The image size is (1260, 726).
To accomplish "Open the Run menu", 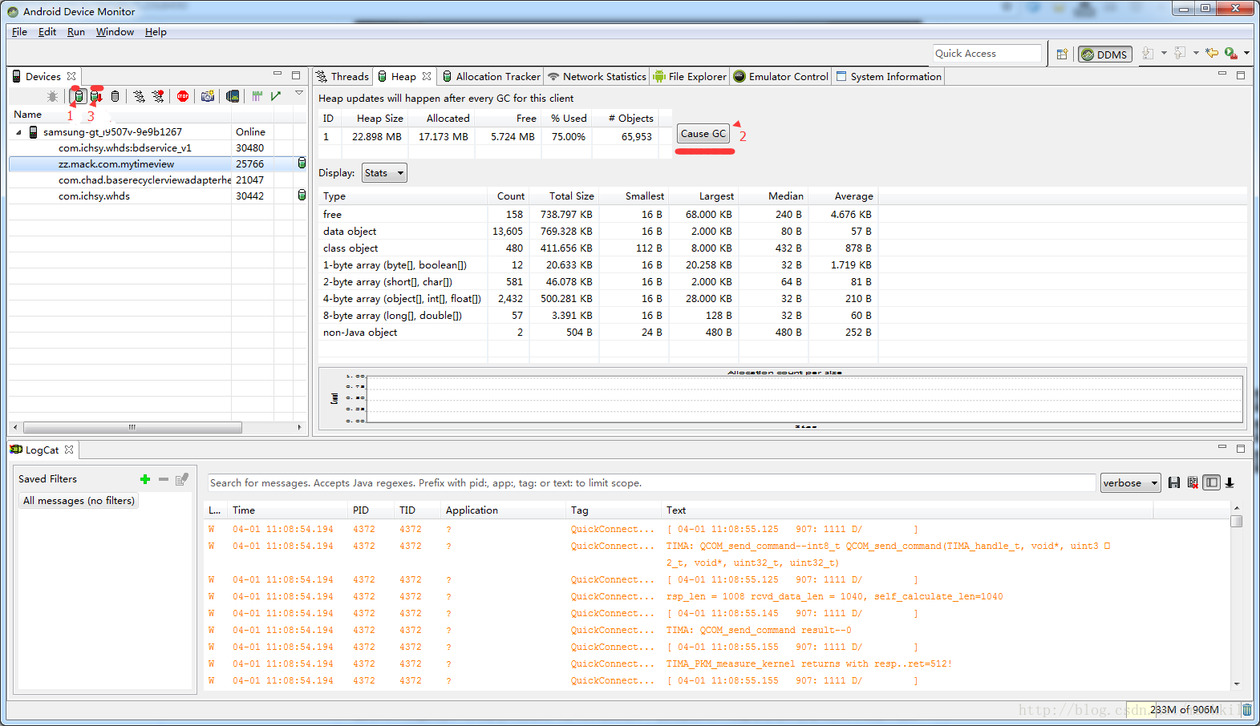I will (x=76, y=32).
